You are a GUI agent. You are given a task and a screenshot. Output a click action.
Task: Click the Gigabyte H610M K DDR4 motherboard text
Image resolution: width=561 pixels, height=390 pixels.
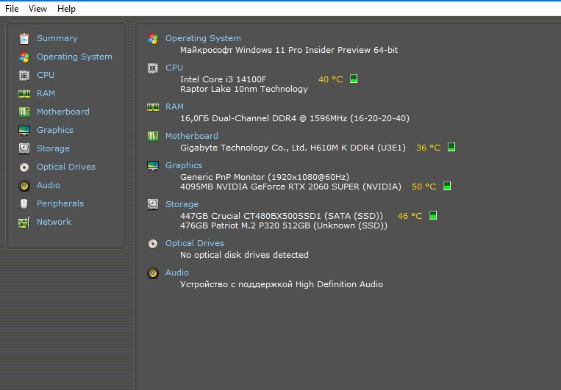coord(293,148)
